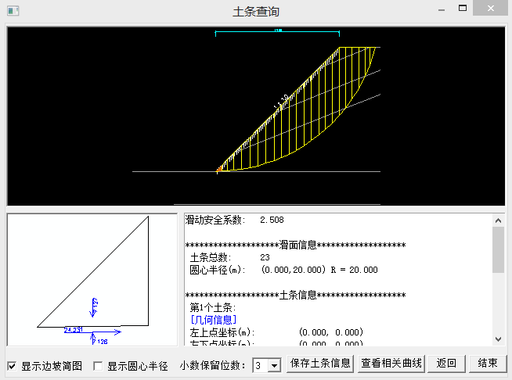Close the 土条查询 window

click(x=490, y=8)
